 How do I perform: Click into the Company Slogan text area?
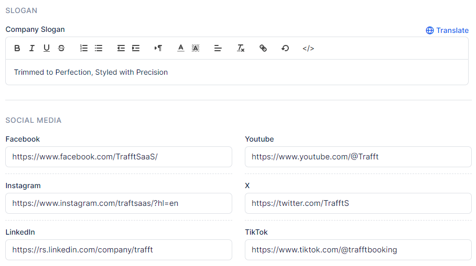pyautogui.click(x=236, y=72)
